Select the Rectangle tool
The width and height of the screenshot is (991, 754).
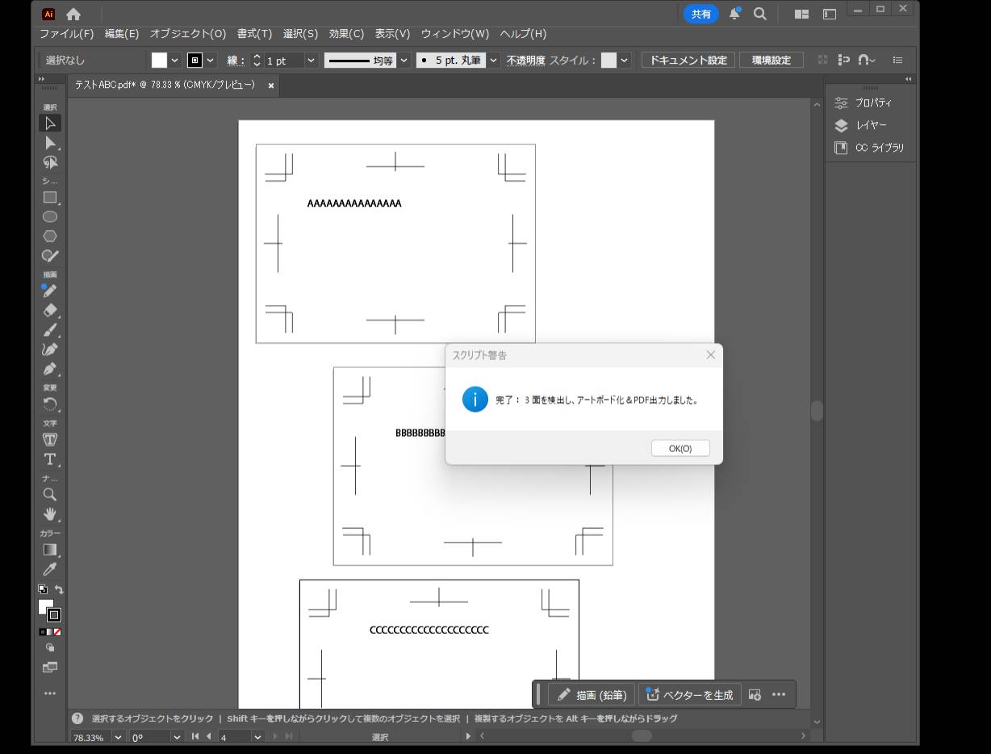pyautogui.click(x=49, y=198)
